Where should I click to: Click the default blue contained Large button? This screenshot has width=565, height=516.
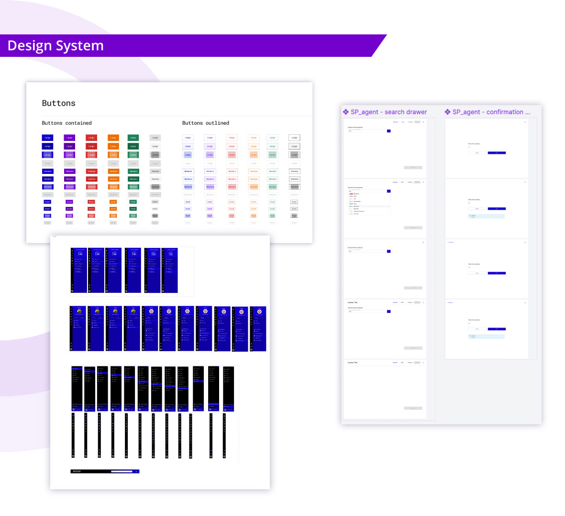(47, 138)
